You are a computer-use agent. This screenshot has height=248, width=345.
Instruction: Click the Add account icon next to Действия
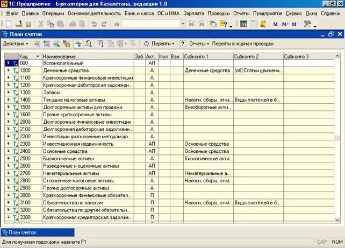tap(37, 44)
